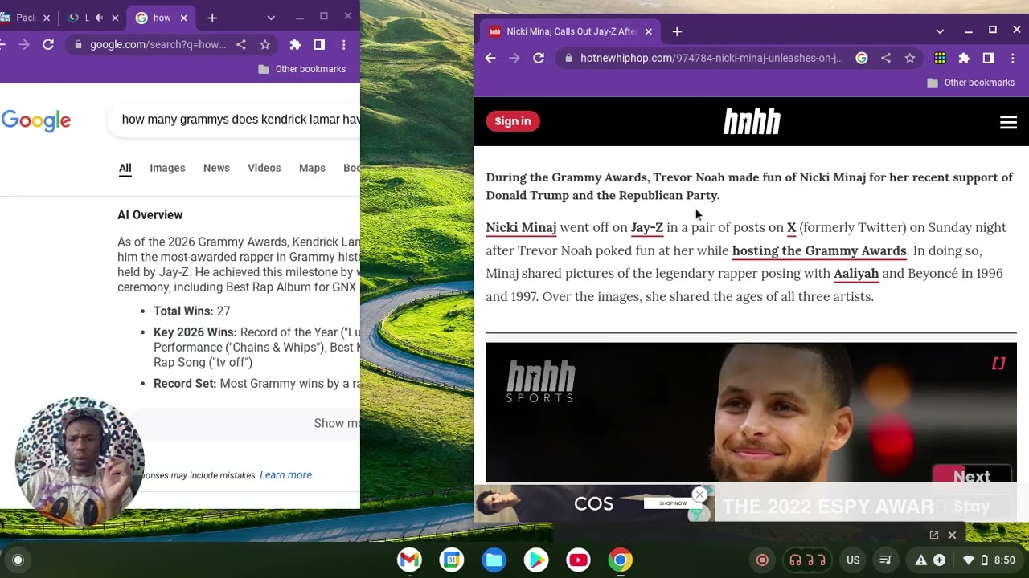Open Other bookmarks folder in the hotnewhiphop window

(x=970, y=83)
